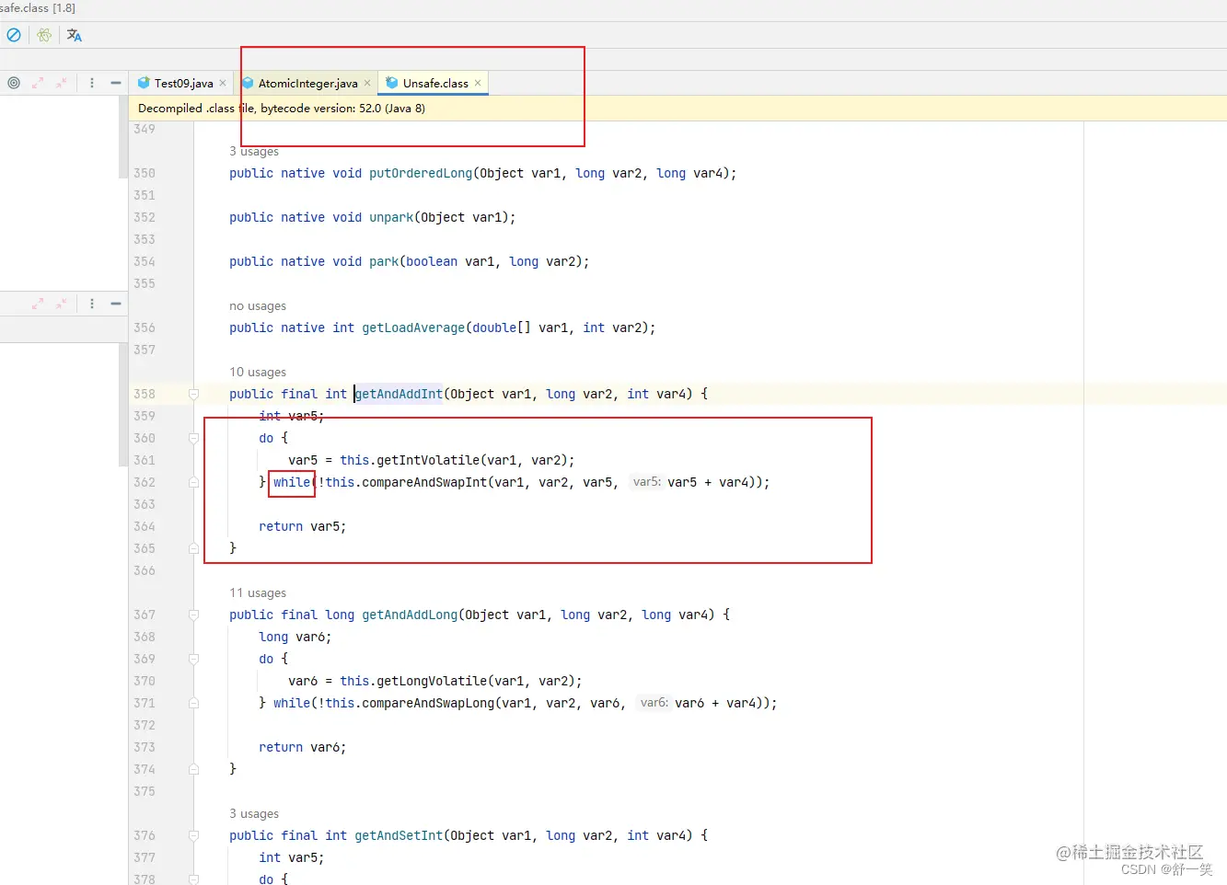The height and width of the screenshot is (885, 1227).
Task: Click the putOrderedLong method name
Action: (421, 173)
